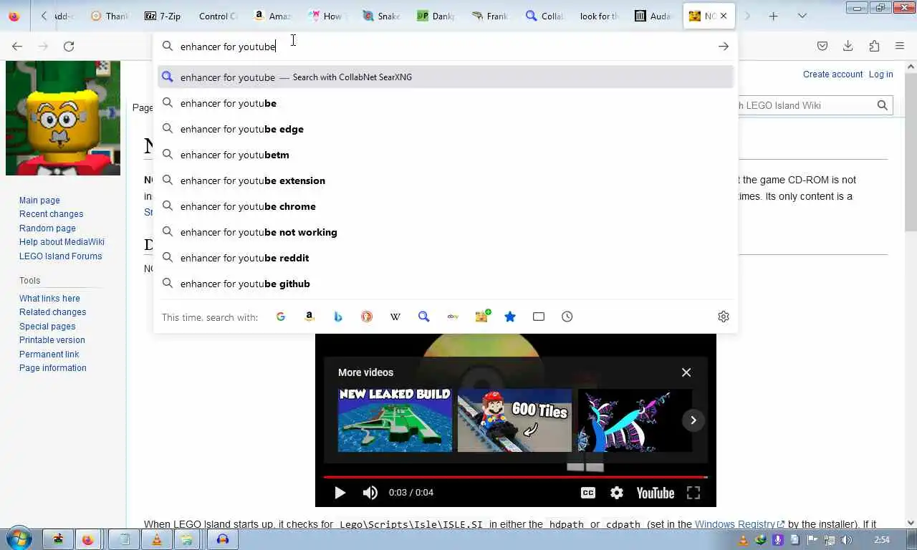This screenshot has height=550, width=917.
Task: Open search settings gear in the dropdown
Action: [724, 317]
